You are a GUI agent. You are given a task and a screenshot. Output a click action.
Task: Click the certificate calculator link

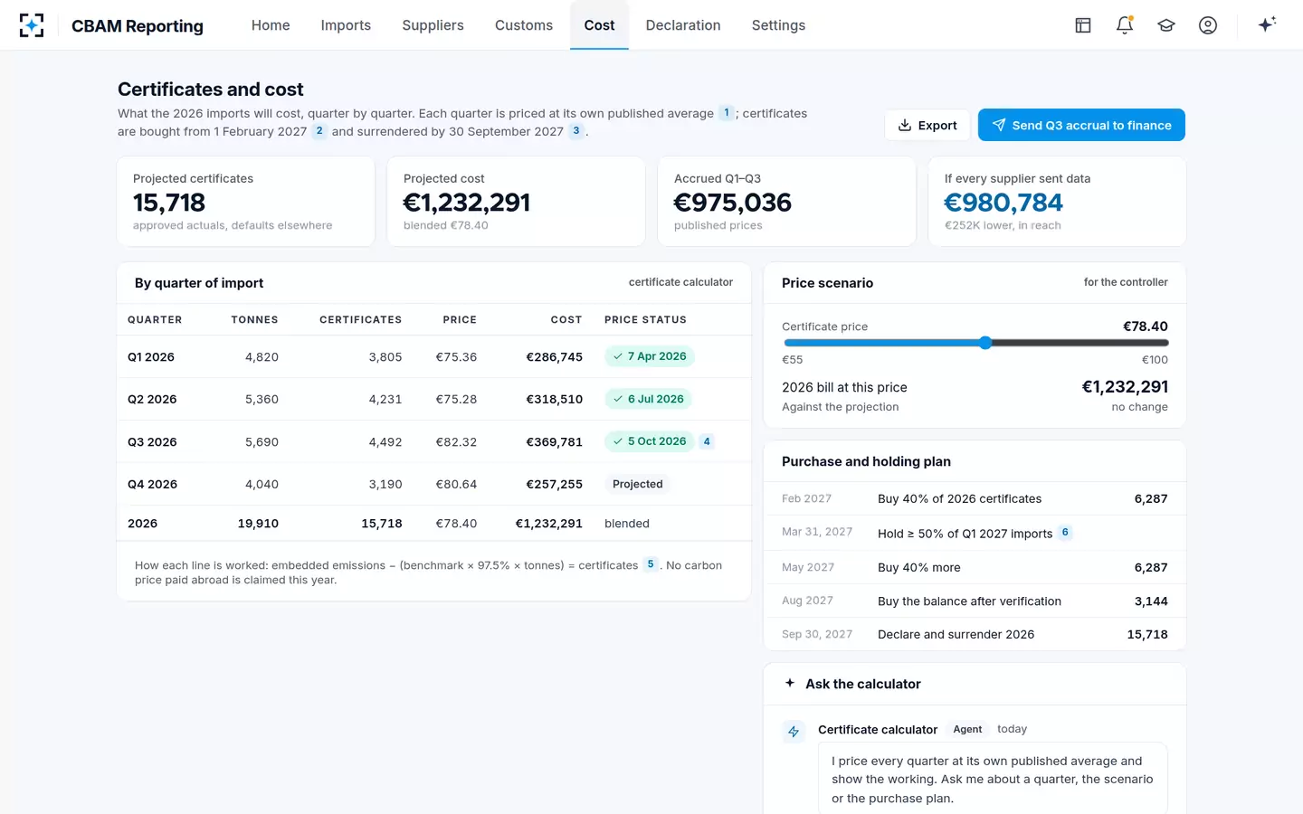(680, 282)
